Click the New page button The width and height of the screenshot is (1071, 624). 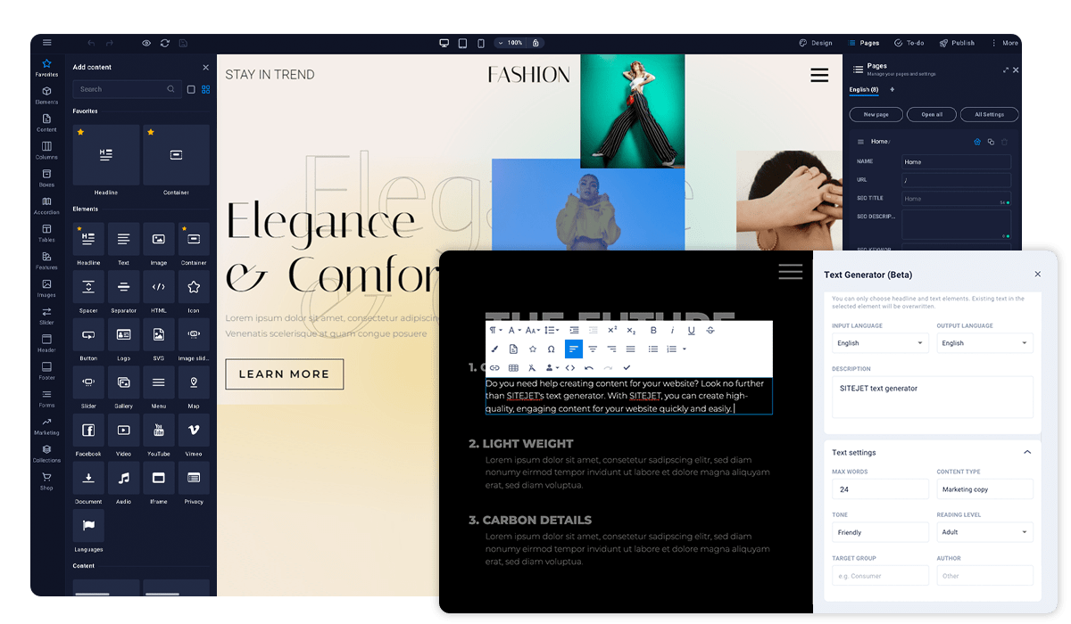(876, 114)
